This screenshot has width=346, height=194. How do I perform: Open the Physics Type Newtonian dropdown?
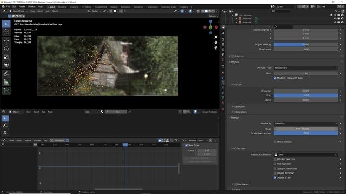[x=305, y=68]
